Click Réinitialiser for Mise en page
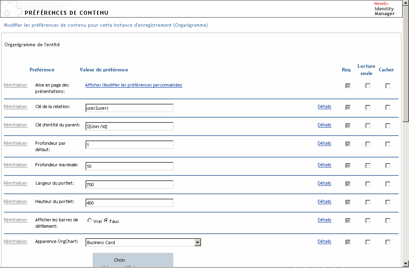The image size is (409, 268). coord(16,85)
